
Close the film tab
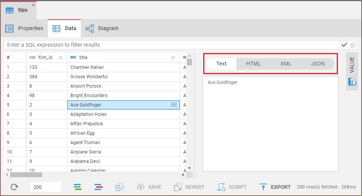33,5
